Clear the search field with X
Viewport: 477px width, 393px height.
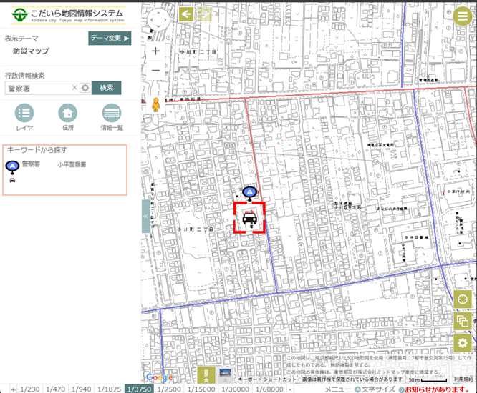tap(74, 88)
